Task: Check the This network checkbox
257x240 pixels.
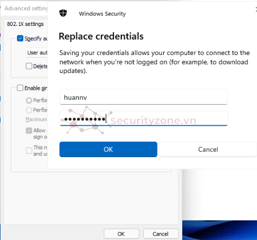Action: [x=29, y=151]
